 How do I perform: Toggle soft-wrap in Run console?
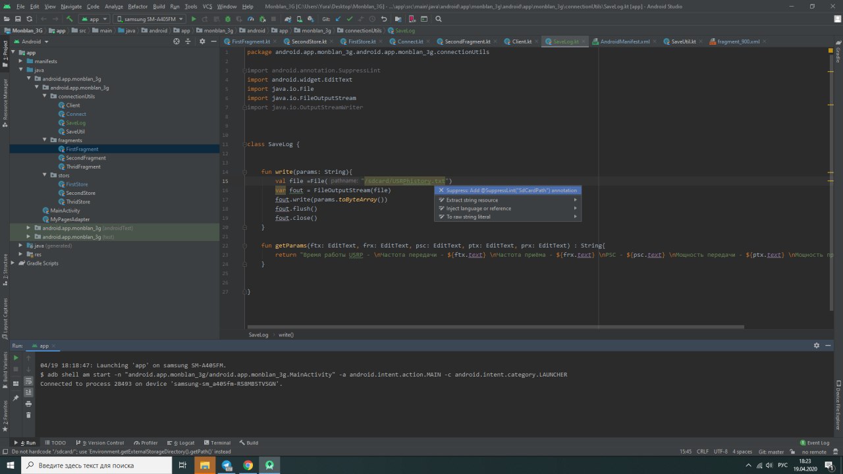click(x=28, y=381)
